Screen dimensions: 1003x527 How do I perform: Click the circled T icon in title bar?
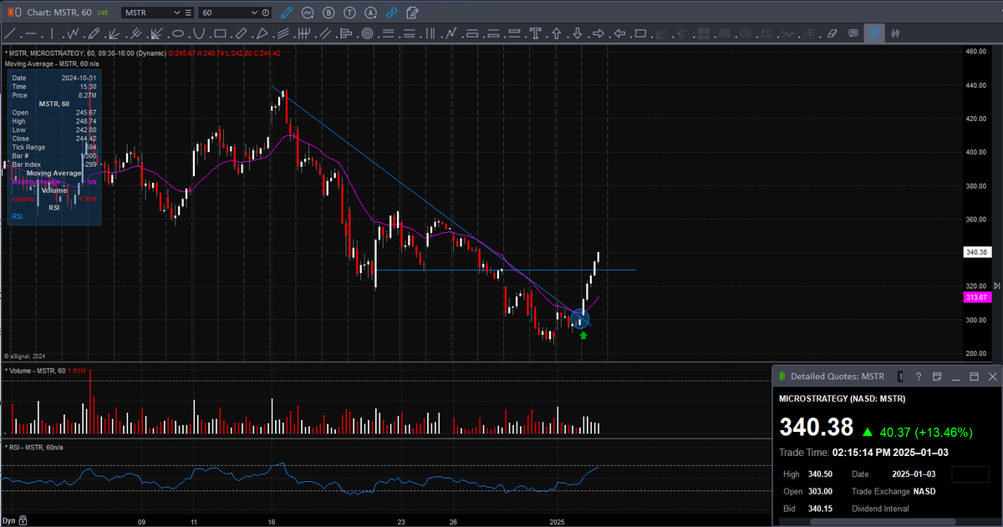pyautogui.click(x=349, y=13)
